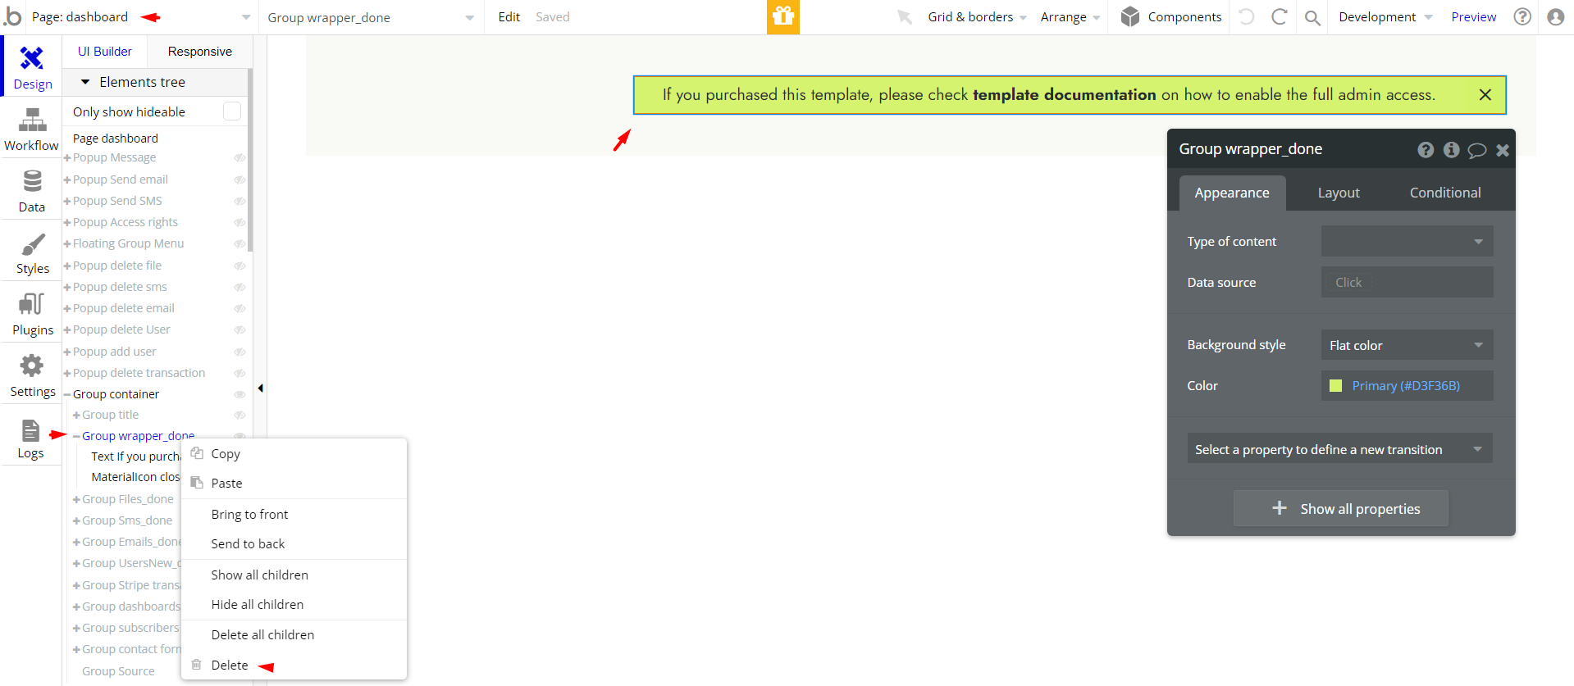The height and width of the screenshot is (686, 1574).
Task: Open the Components cube icon
Action: [1130, 16]
